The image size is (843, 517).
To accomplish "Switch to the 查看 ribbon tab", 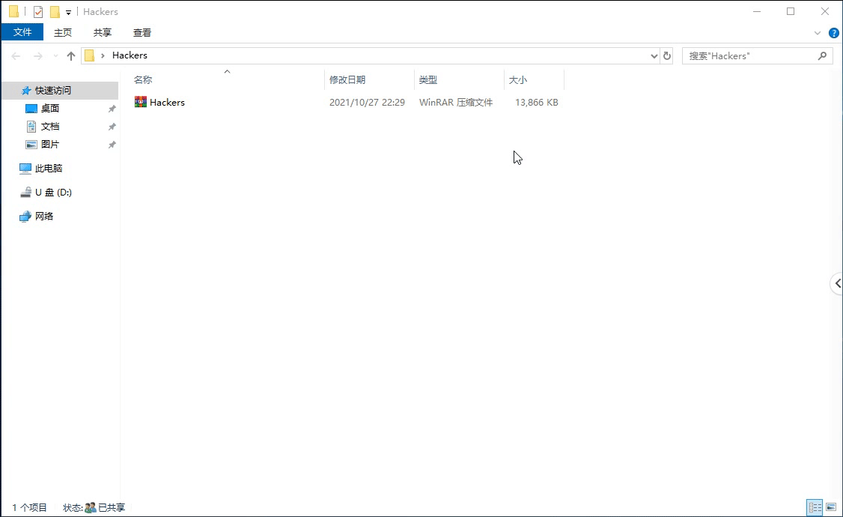I will [142, 32].
